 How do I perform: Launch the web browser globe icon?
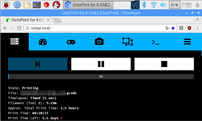click(17, 5)
